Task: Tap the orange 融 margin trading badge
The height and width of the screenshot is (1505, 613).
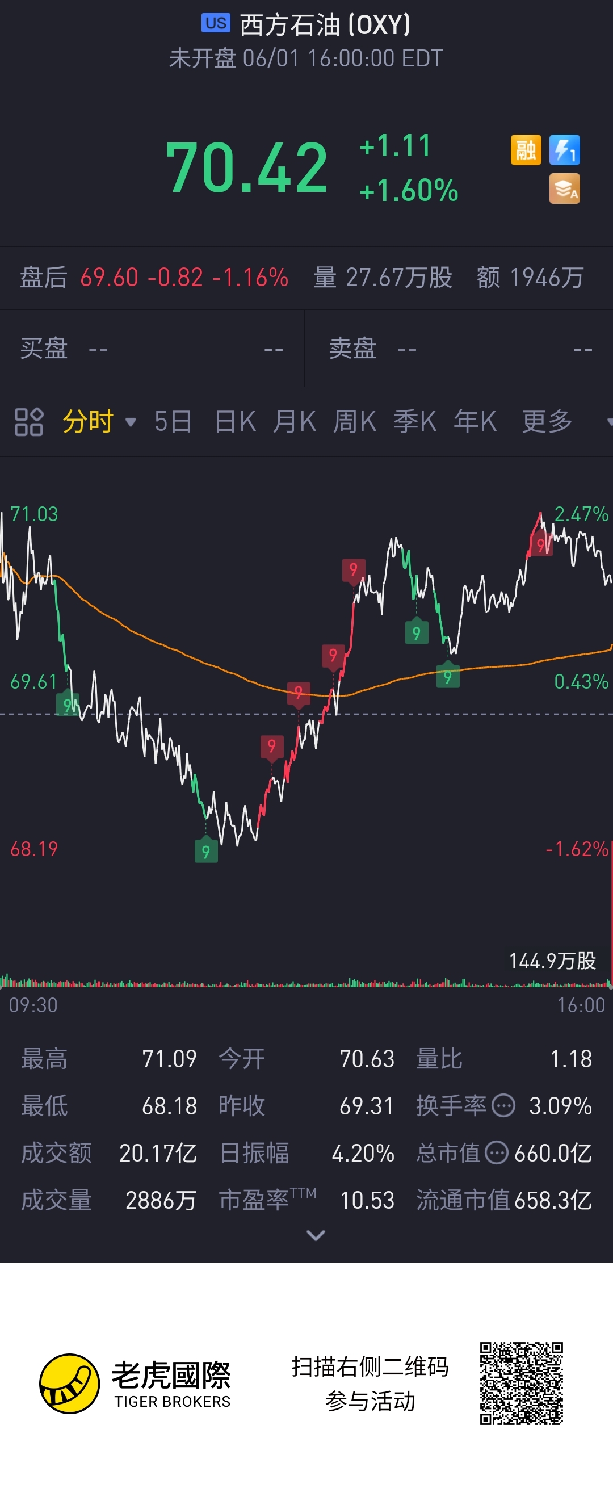Action: (x=526, y=150)
